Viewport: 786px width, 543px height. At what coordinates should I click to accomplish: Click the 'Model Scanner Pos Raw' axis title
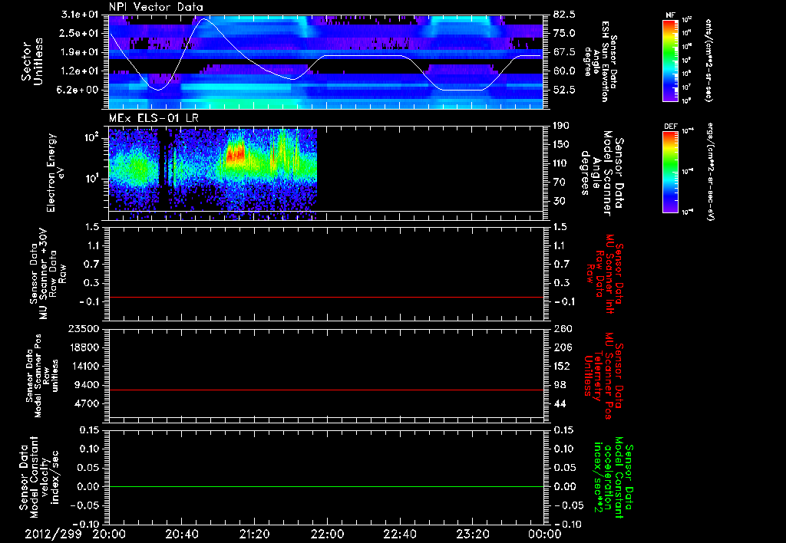44,376
